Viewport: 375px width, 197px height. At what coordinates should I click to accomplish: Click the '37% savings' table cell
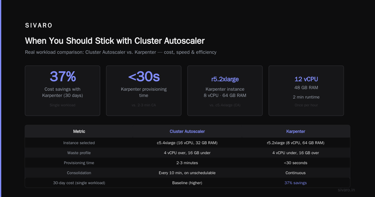[296, 183]
